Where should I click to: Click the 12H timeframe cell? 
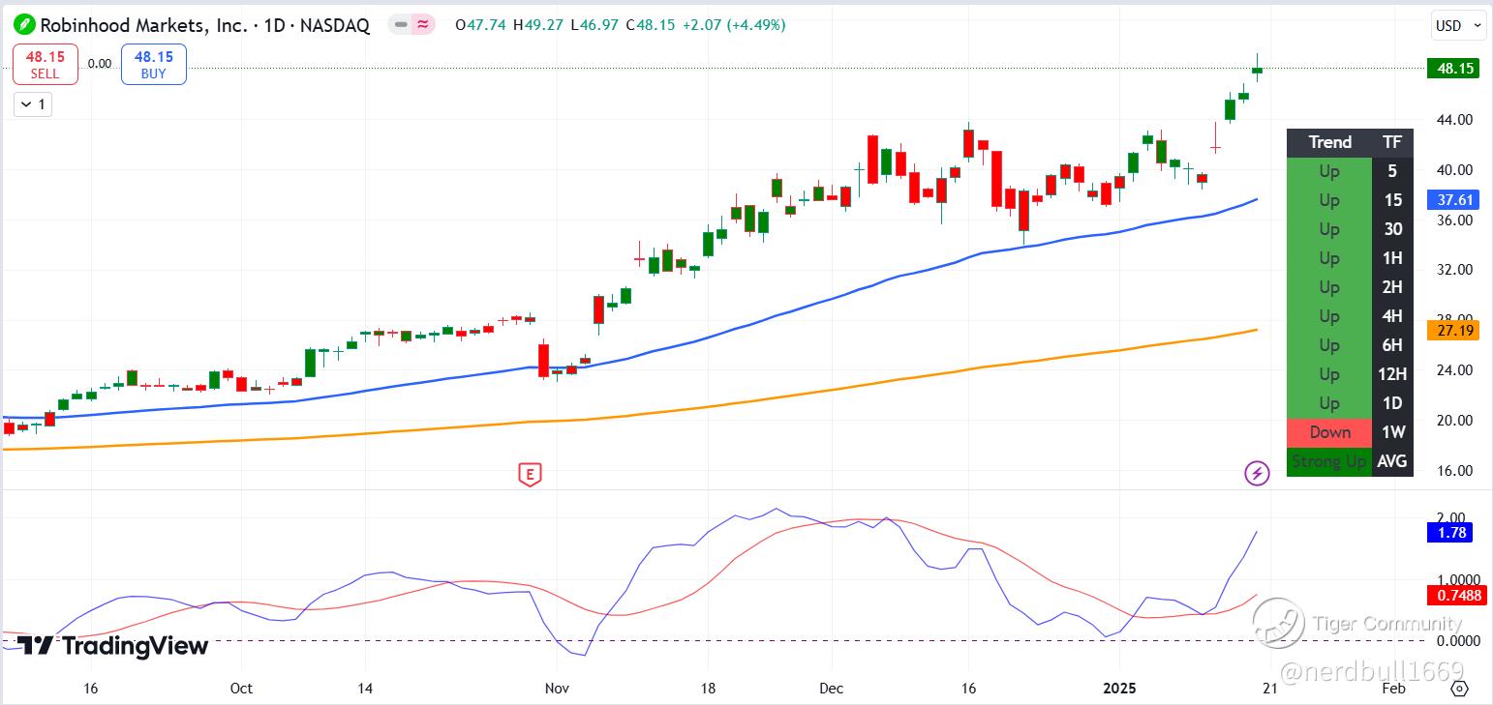click(x=1392, y=374)
